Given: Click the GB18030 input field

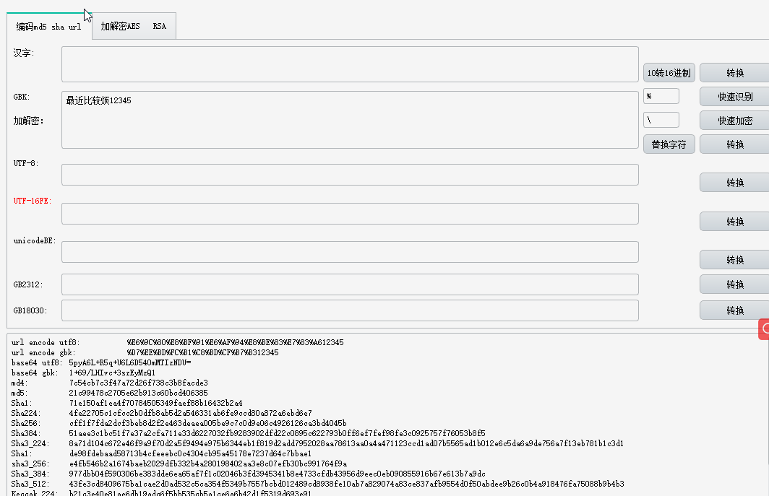Looking at the screenshot, I should [350, 310].
